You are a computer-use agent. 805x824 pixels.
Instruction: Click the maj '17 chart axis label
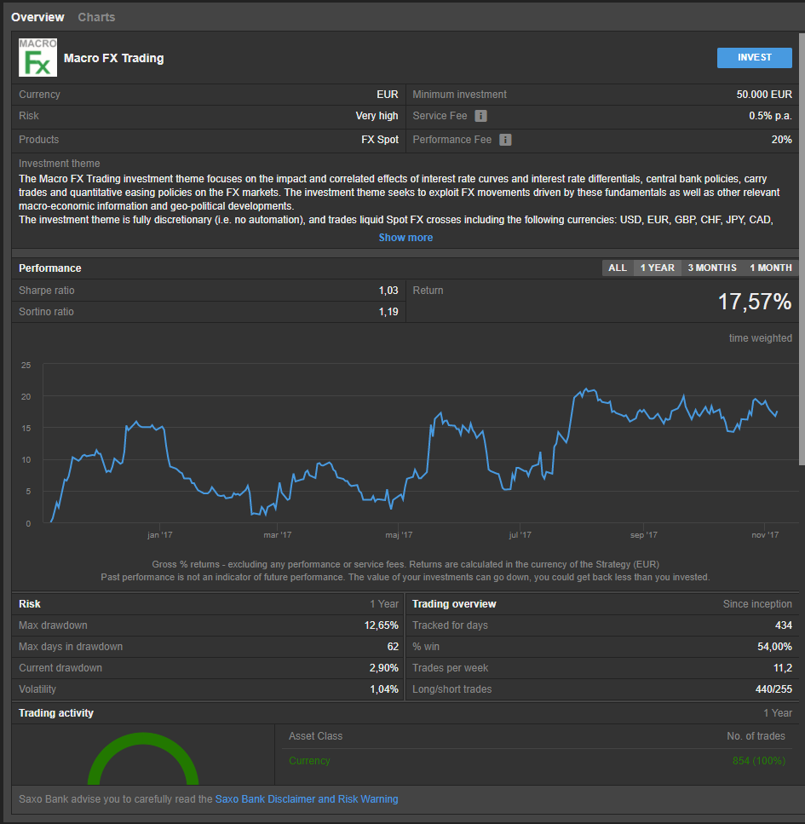coord(399,535)
